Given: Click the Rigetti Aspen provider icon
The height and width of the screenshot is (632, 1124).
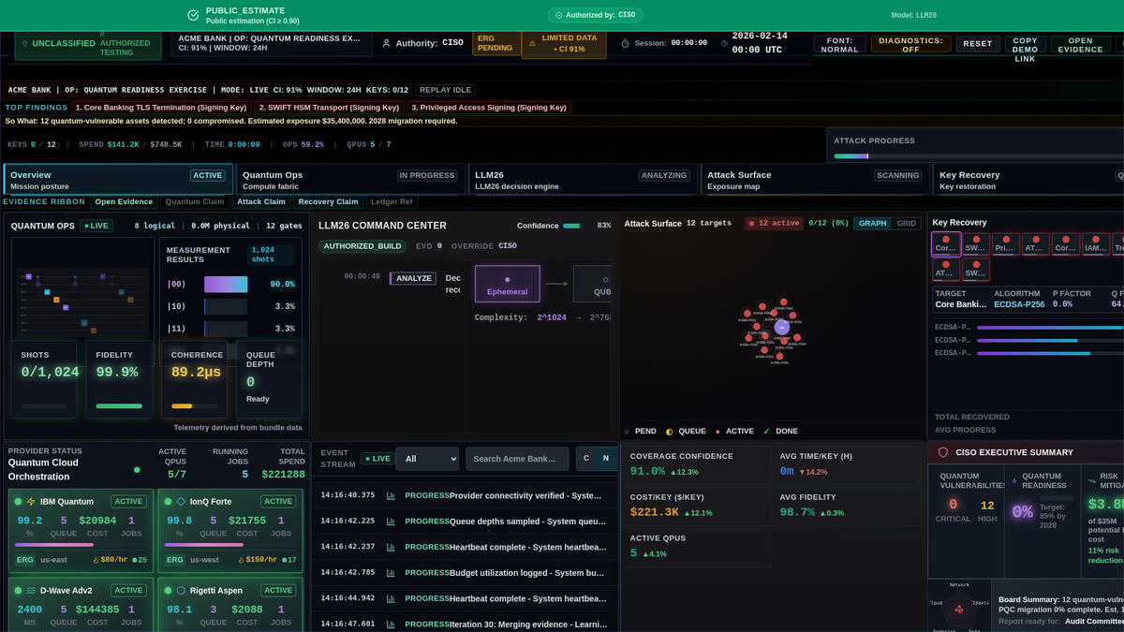Looking at the screenshot, I should point(182,591).
